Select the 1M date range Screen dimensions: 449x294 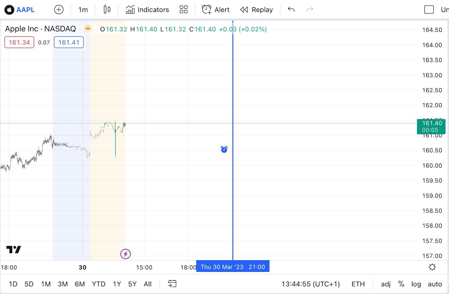pos(46,284)
